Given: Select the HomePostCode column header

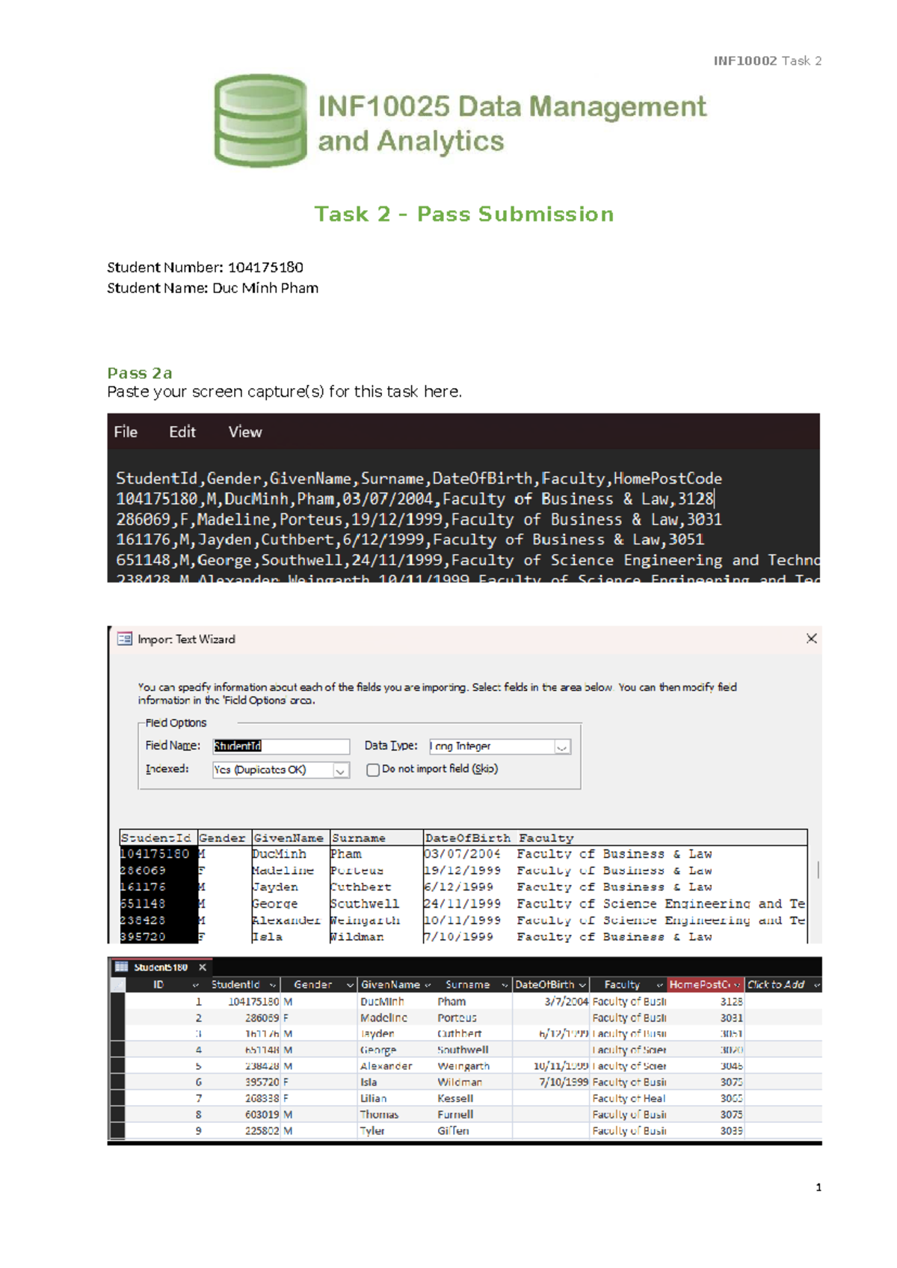Looking at the screenshot, I should point(705,985).
